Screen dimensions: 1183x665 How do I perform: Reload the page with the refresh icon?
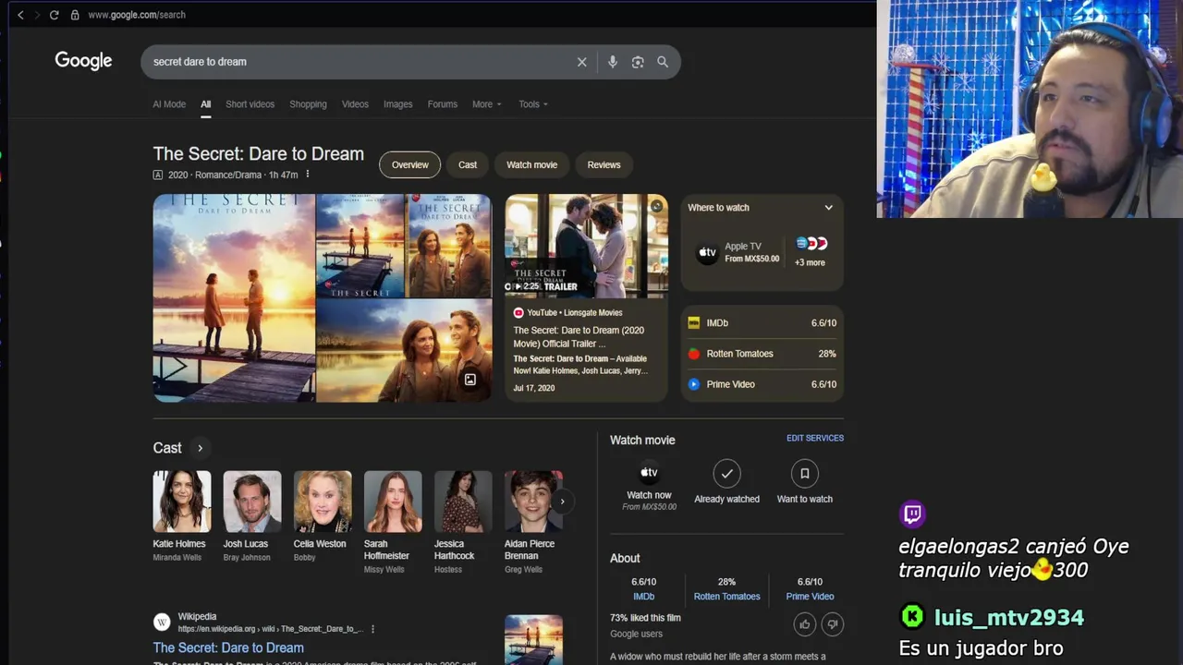click(54, 15)
